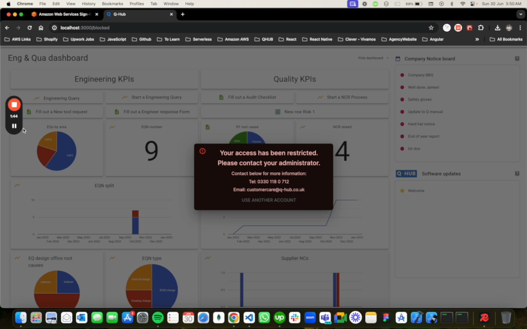Viewport: 527px width, 329px height.
Task: Open the Bookmarks menu in menu bar
Action: pos(112,4)
